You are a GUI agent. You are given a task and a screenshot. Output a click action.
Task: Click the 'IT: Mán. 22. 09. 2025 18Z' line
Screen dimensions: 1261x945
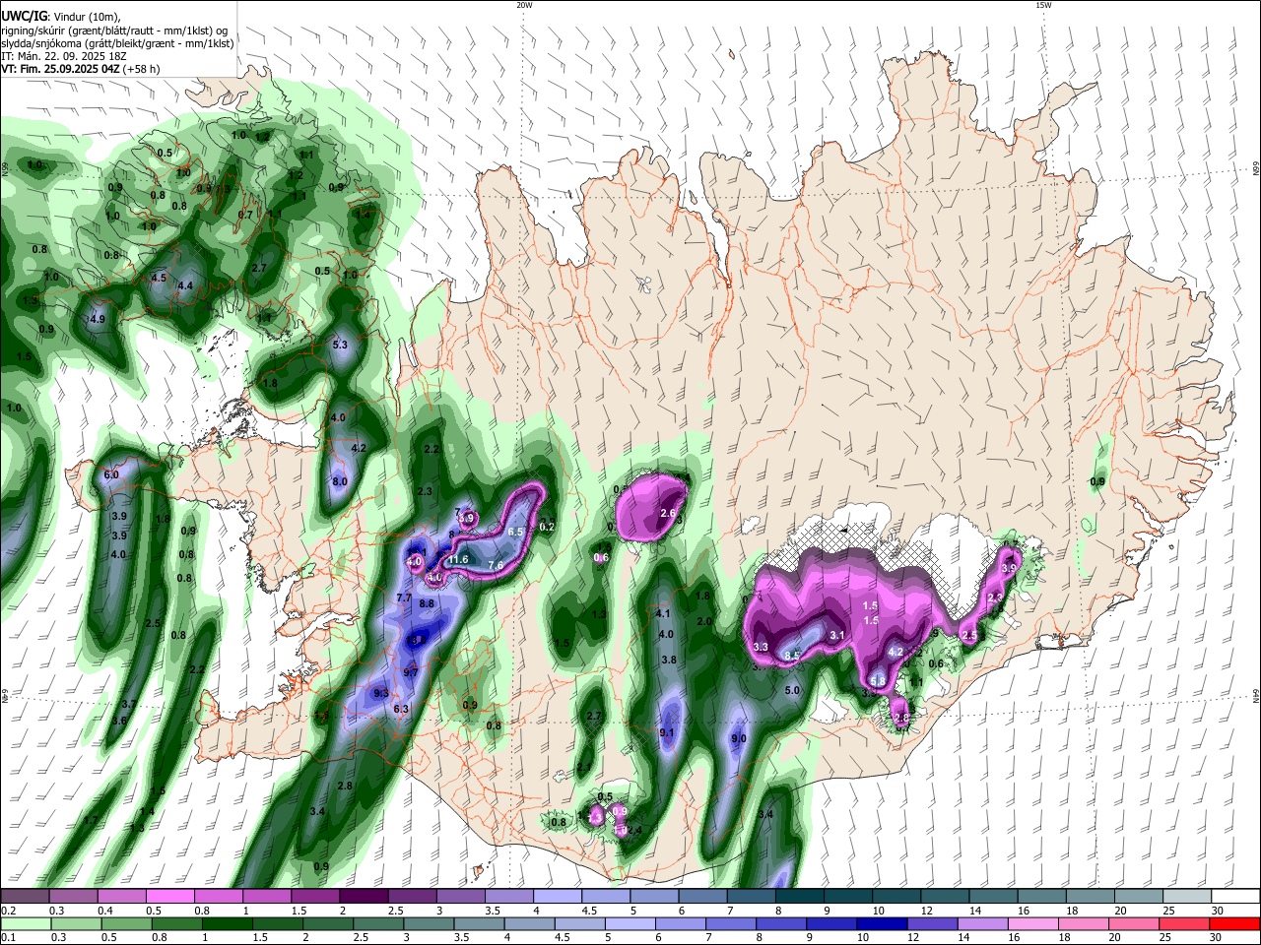click(x=64, y=56)
